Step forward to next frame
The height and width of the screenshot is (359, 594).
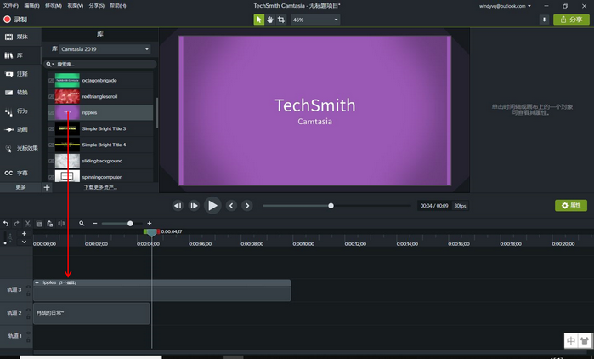(x=194, y=206)
